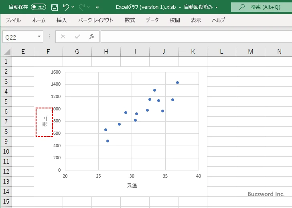Viewport: 292px width, 208px height.
Task: Click the highest scatter data point near 1400
Action: [177, 83]
